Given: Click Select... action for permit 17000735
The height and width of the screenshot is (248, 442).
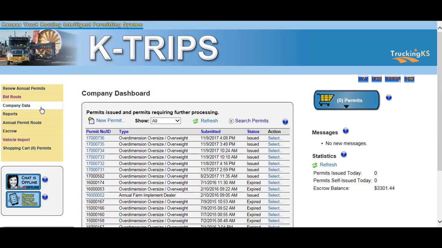Looking at the screenshot, I should (x=275, y=144).
